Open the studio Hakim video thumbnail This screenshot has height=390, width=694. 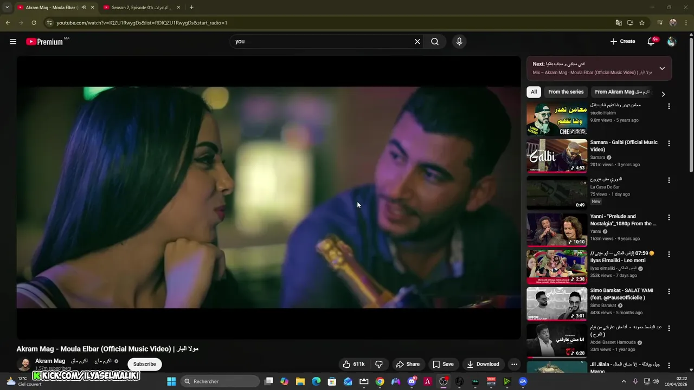click(557, 119)
